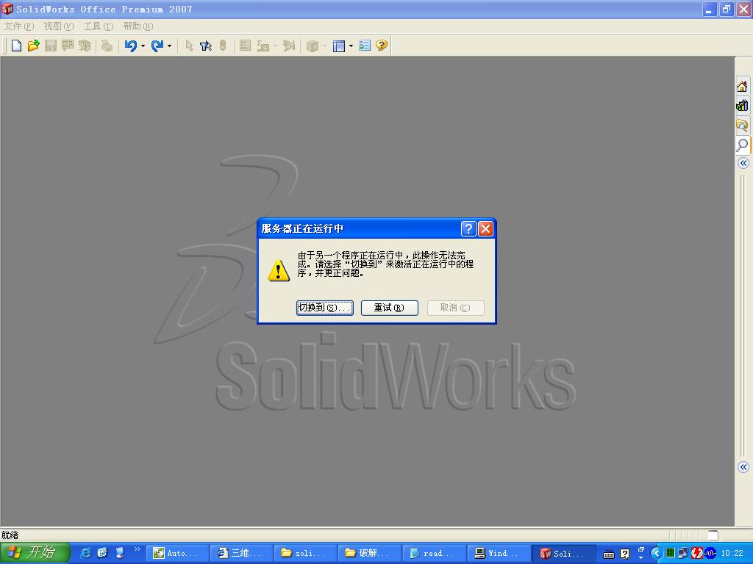The image size is (753, 564).
Task: Open the Undo history dropdown arrow
Action: tap(143, 46)
